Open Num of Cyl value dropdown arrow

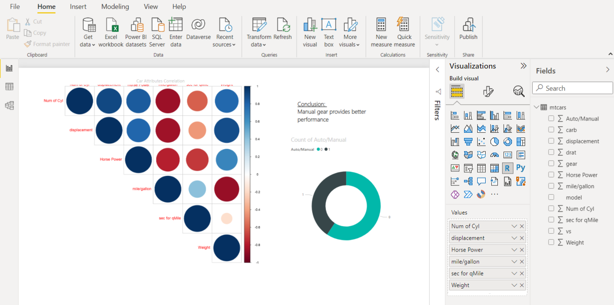(514, 226)
